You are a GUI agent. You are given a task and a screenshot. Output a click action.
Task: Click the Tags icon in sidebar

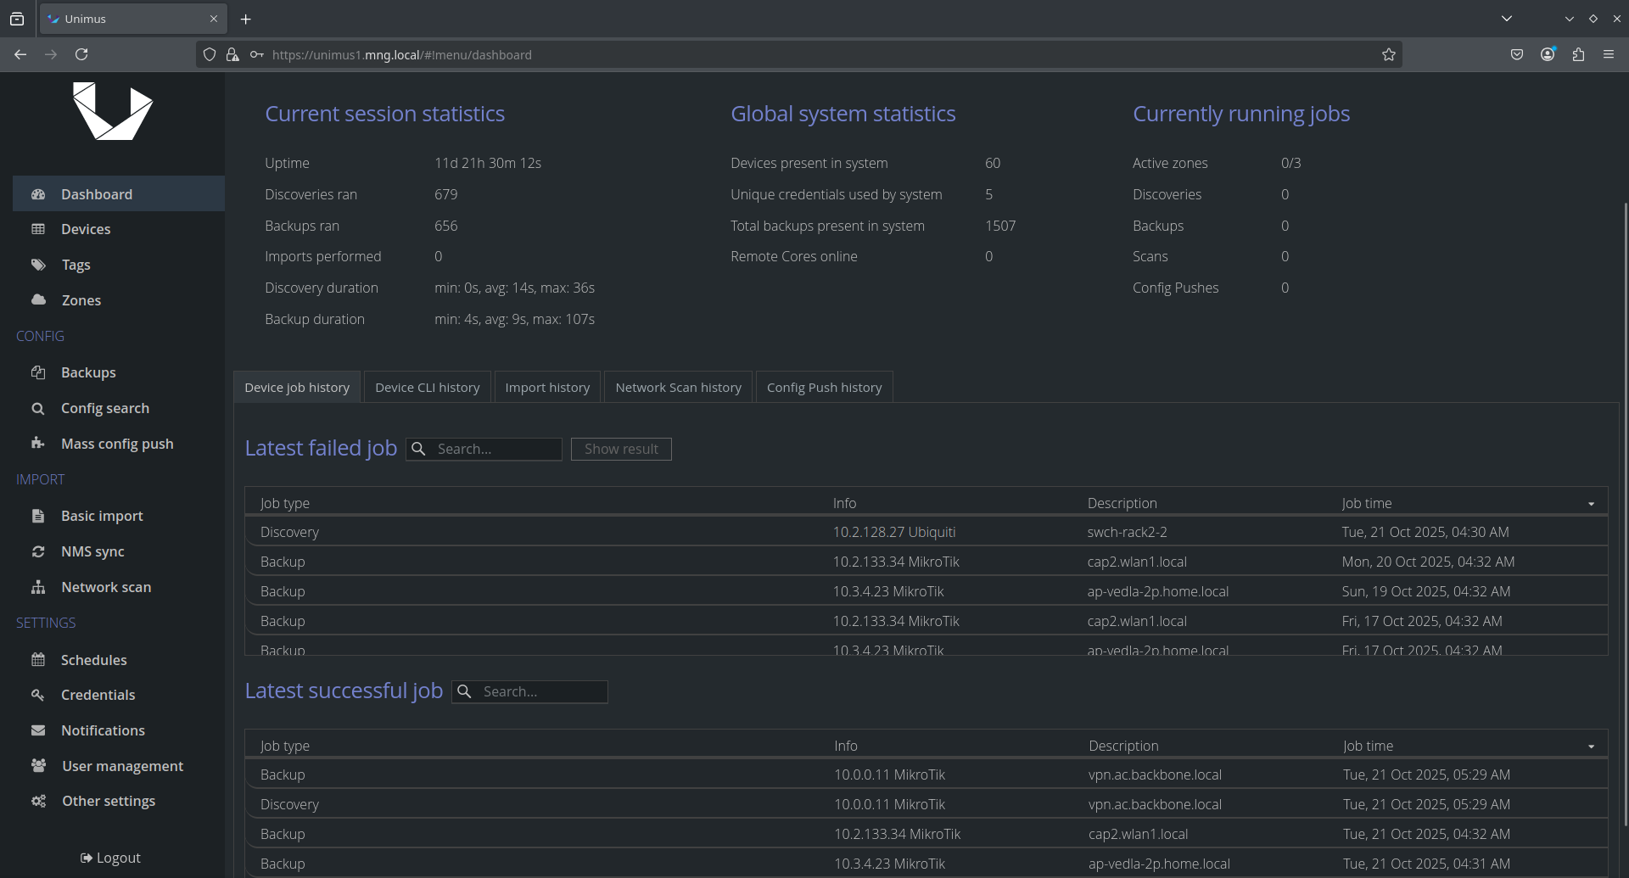38,265
